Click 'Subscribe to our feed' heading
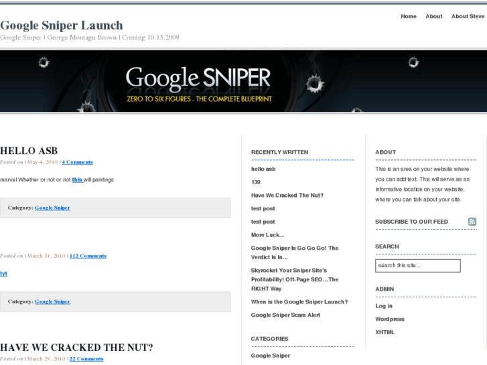The height and width of the screenshot is (365, 487). [x=411, y=222]
